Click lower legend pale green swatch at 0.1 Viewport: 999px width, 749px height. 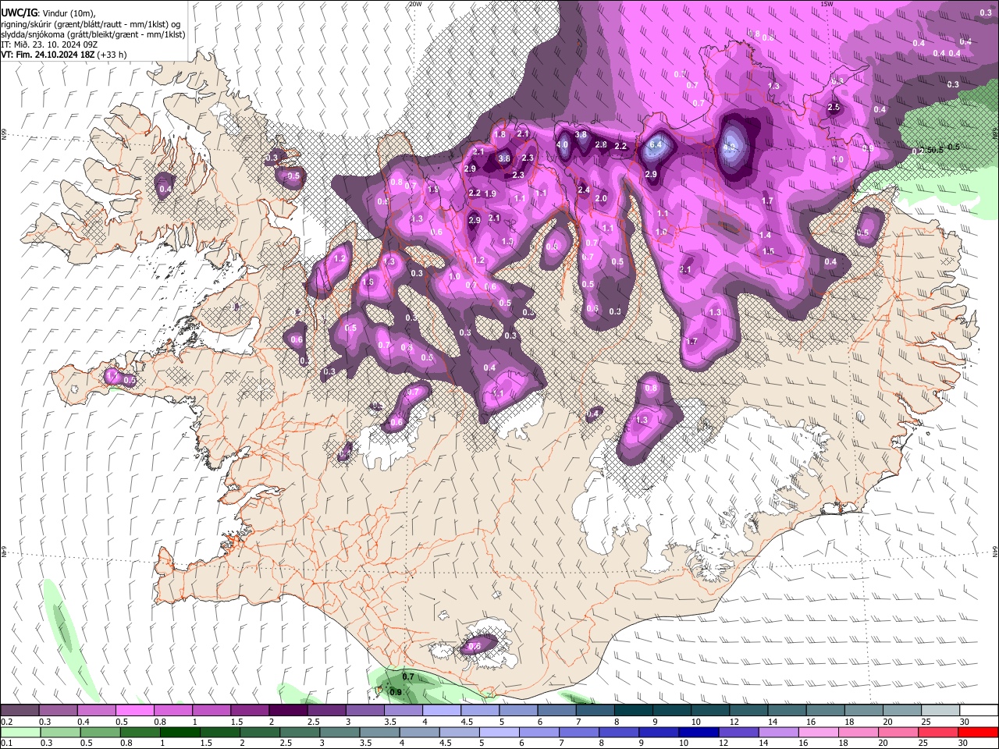point(20,732)
